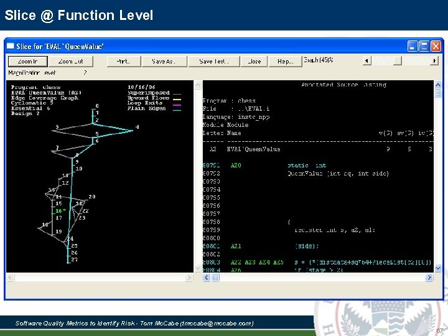Click the Annotated Source Listing heading

click(343, 85)
